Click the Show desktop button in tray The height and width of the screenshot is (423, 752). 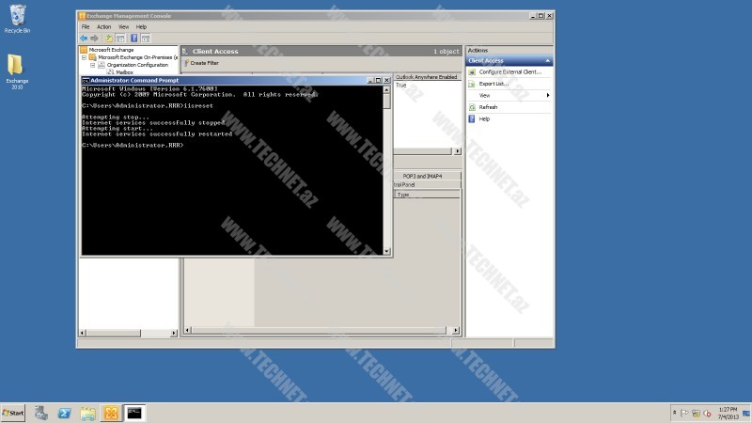pos(747,413)
